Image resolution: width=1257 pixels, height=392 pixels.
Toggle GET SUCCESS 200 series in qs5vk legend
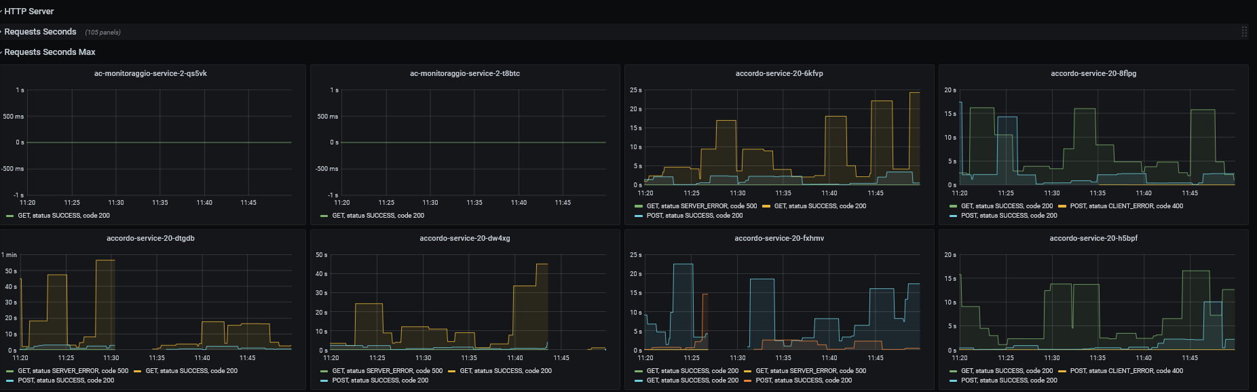click(64, 216)
